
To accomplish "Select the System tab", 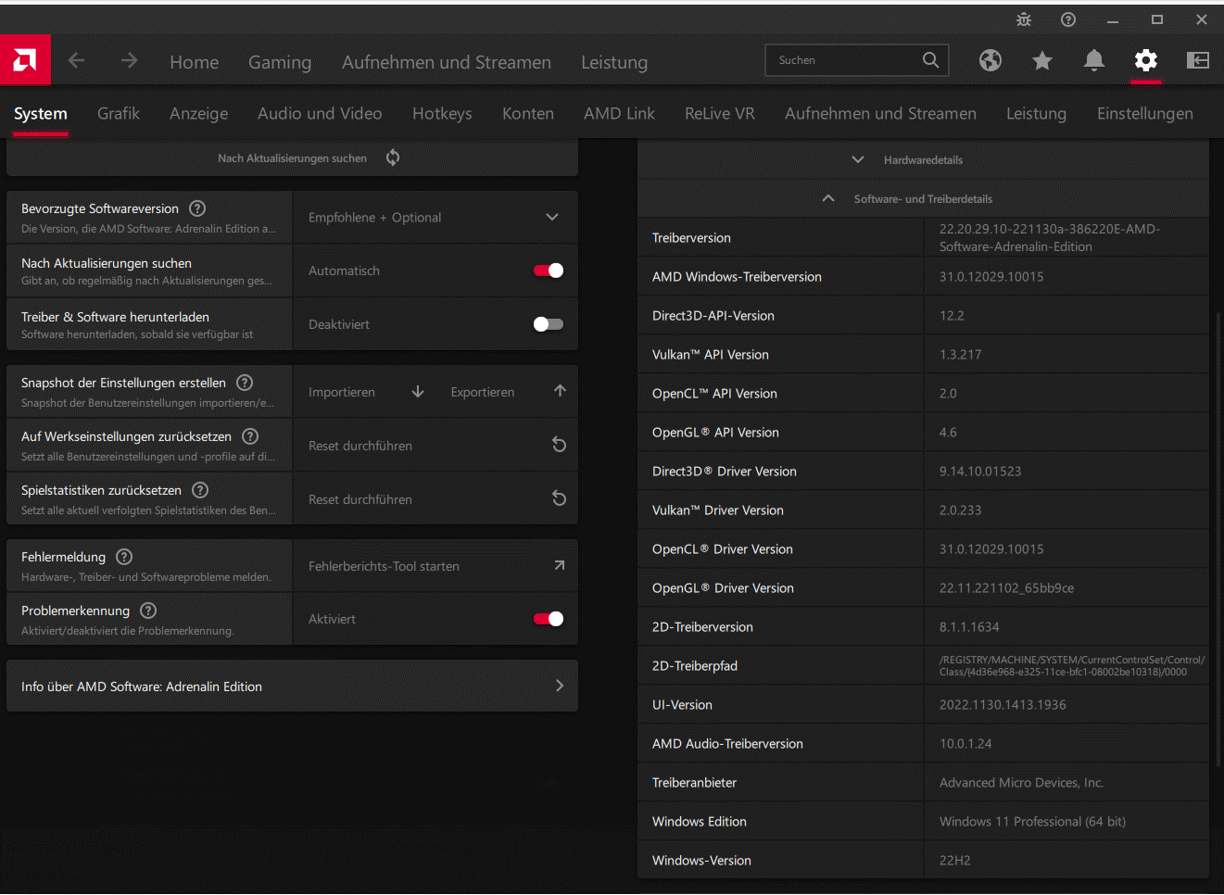I will pyautogui.click(x=41, y=113).
